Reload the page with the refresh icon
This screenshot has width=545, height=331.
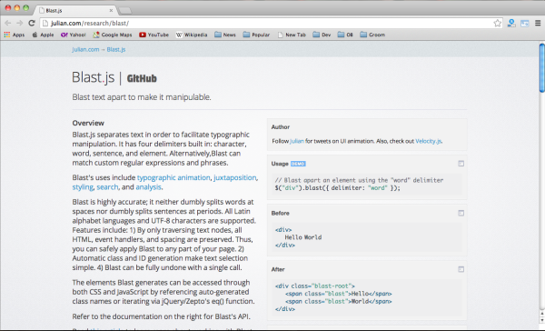click(x=32, y=24)
